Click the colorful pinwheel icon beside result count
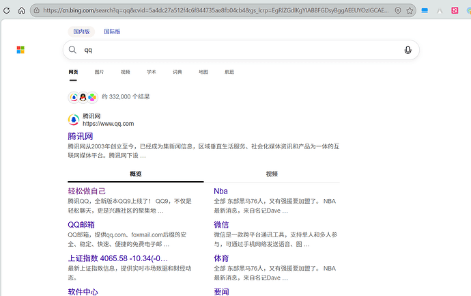 click(92, 97)
